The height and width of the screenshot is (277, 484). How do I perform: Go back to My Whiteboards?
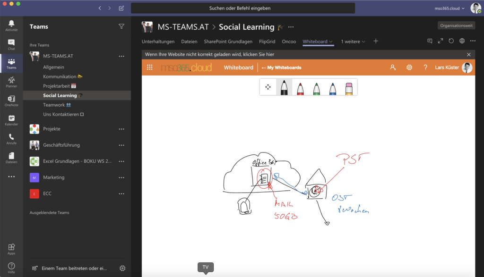[x=282, y=67]
